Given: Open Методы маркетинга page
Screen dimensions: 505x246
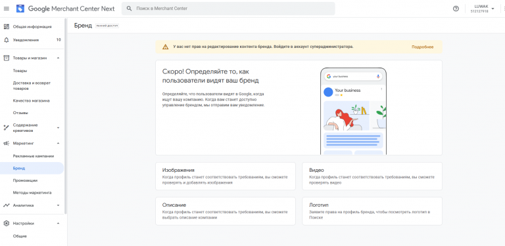Looking at the screenshot, I should point(32,193).
